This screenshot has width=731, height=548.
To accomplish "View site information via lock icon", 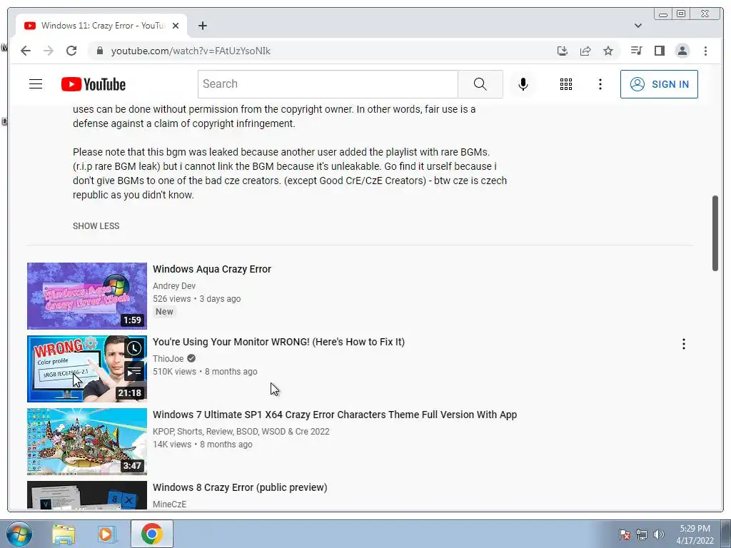I will click(x=99, y=51).
